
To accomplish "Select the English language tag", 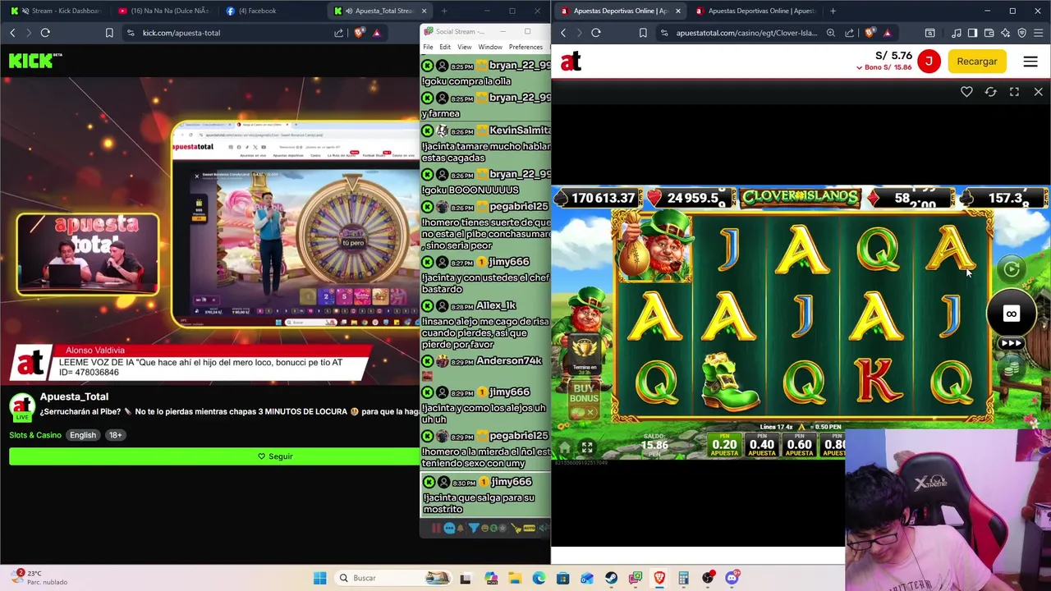I will 82,435.
